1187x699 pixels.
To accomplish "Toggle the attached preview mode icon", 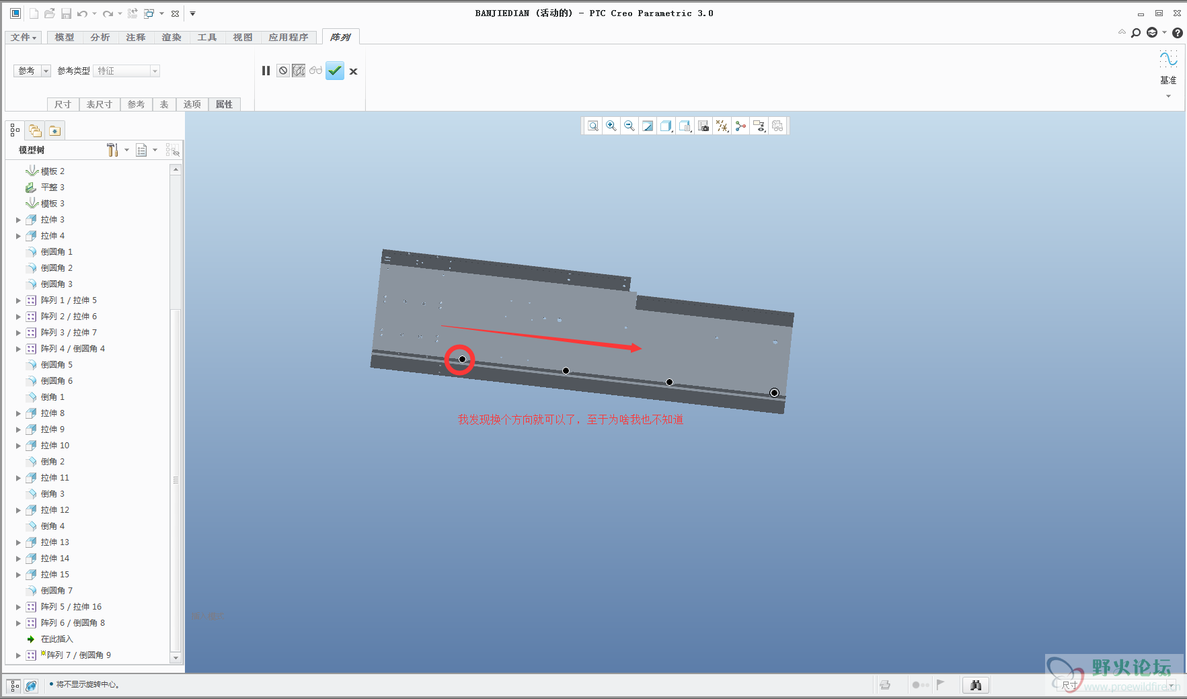I will pos(299,71).
